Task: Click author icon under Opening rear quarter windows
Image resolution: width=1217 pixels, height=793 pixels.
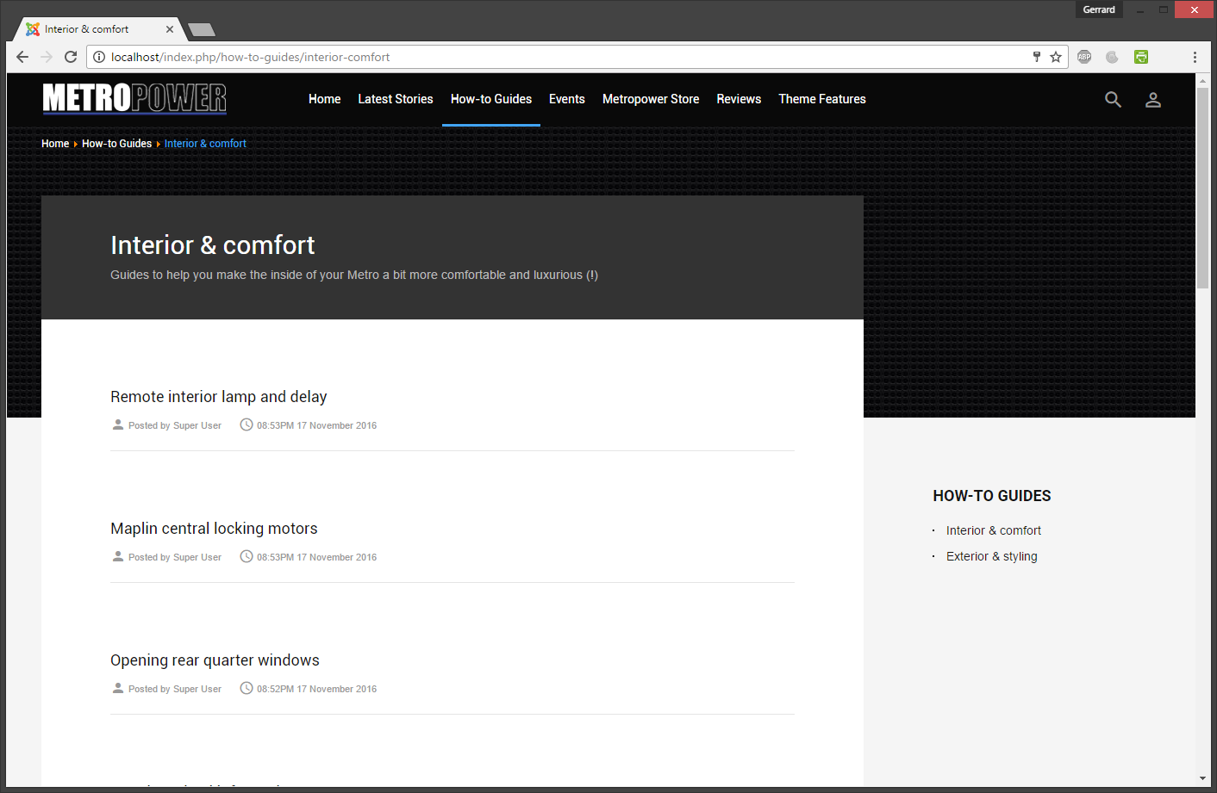Action: tap(118, 688)
